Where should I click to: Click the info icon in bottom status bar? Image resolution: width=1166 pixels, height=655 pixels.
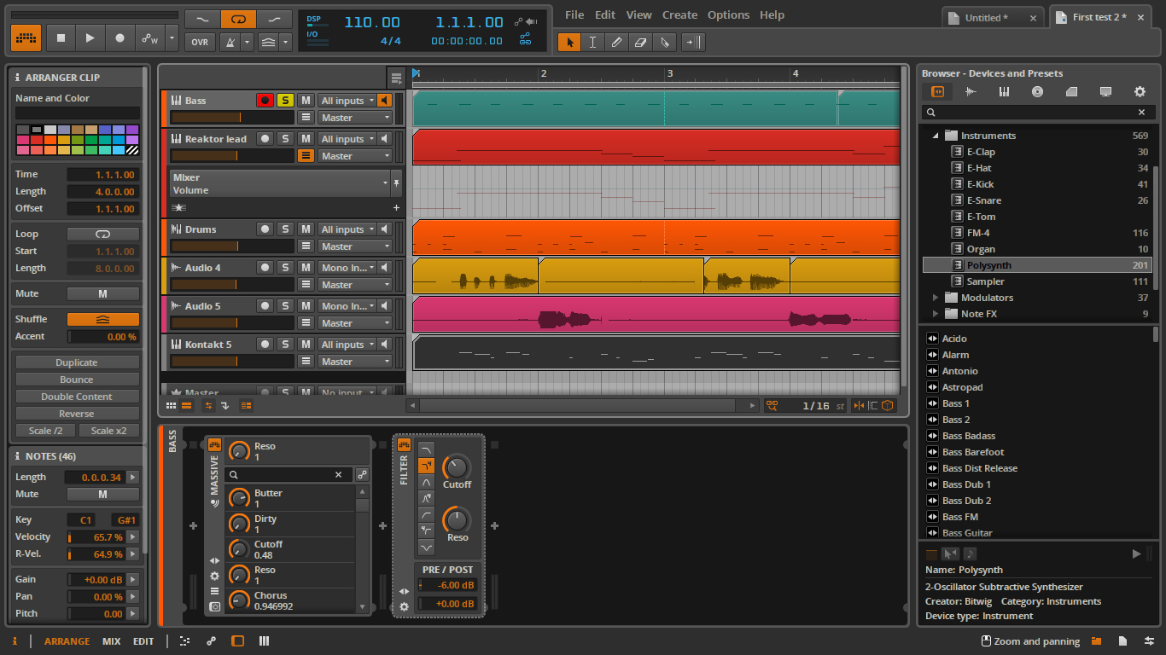coord(14,641)
